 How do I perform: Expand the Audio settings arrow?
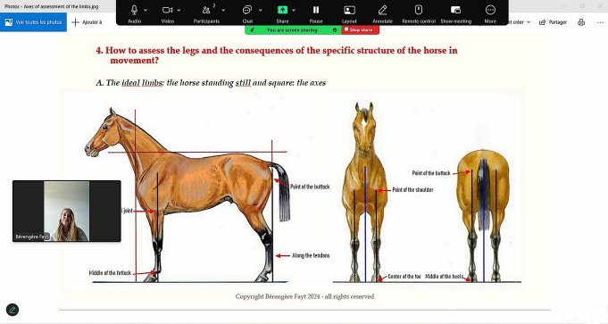[146, 10]
